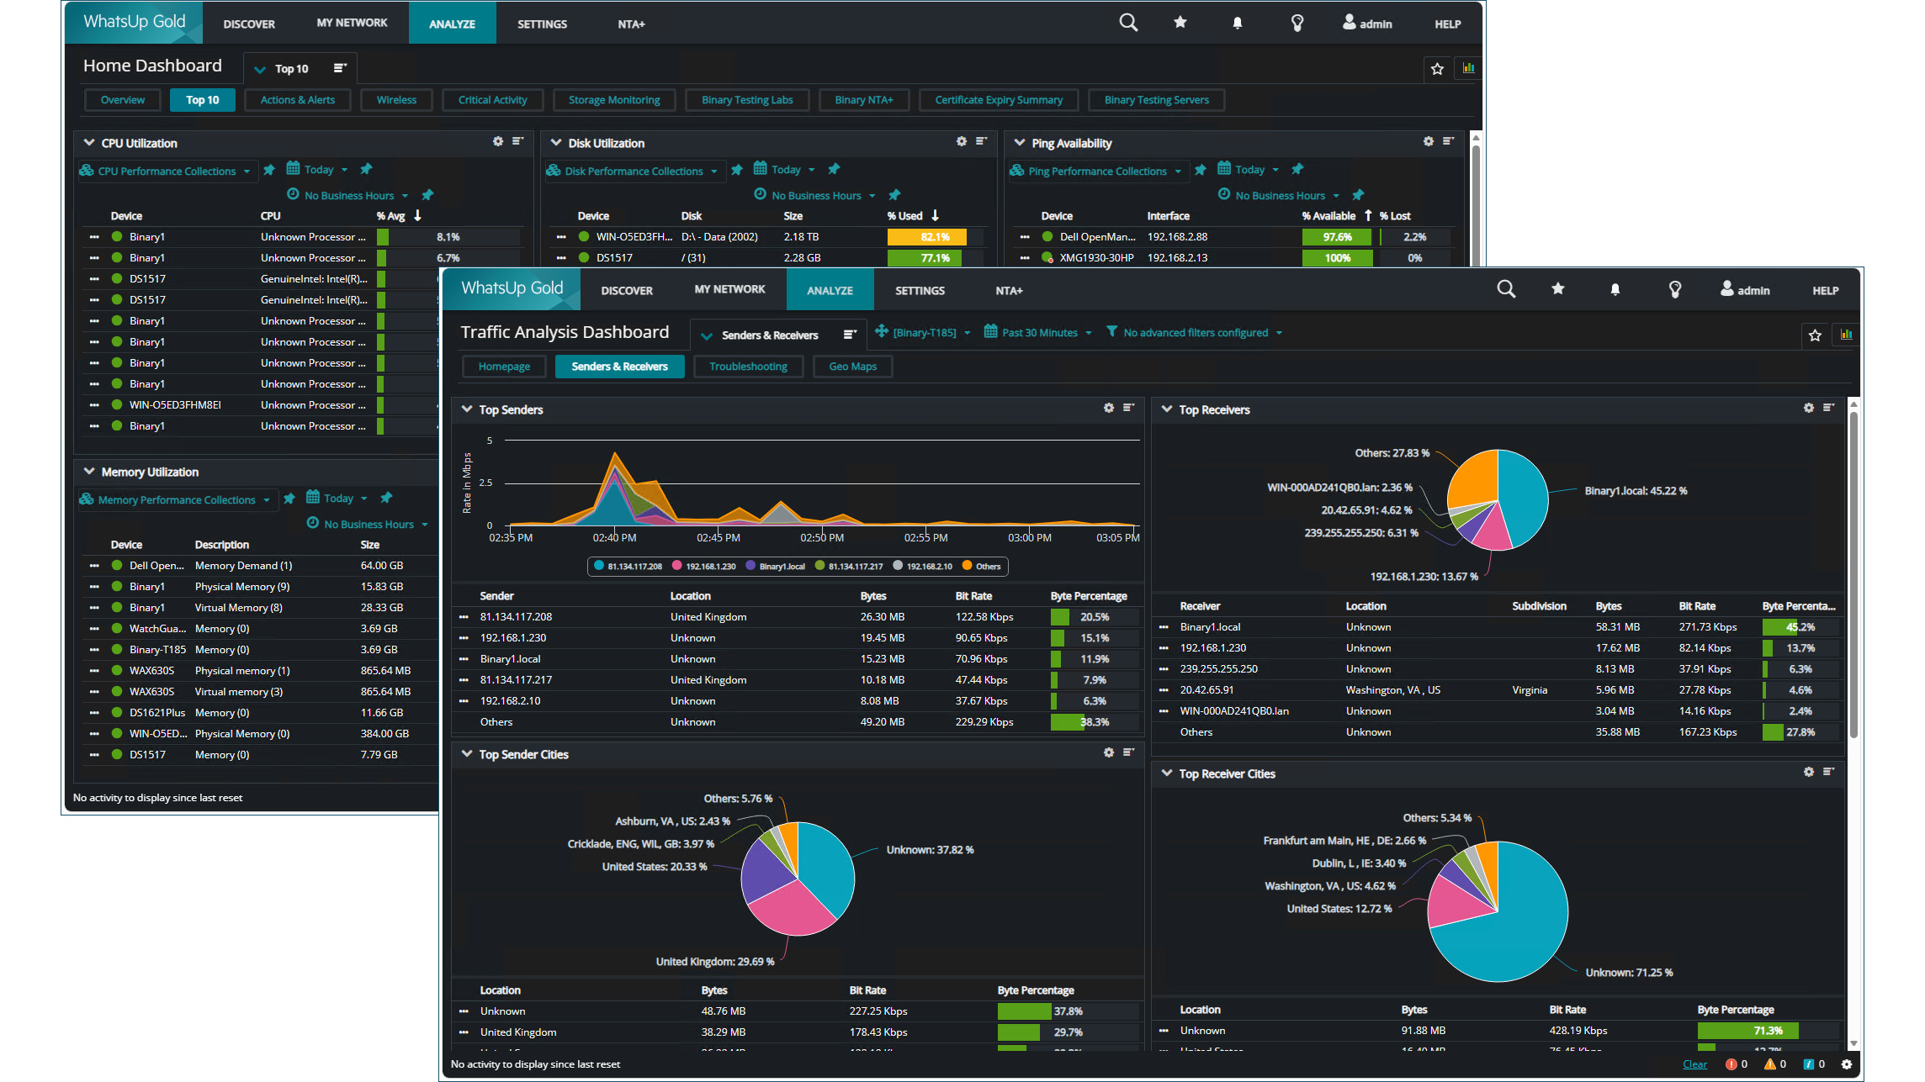Image resolution: width=1925 pixels, height=1082 pixels.
Task: Open the [Binary-T185] source dropdown
Action: 923,333
